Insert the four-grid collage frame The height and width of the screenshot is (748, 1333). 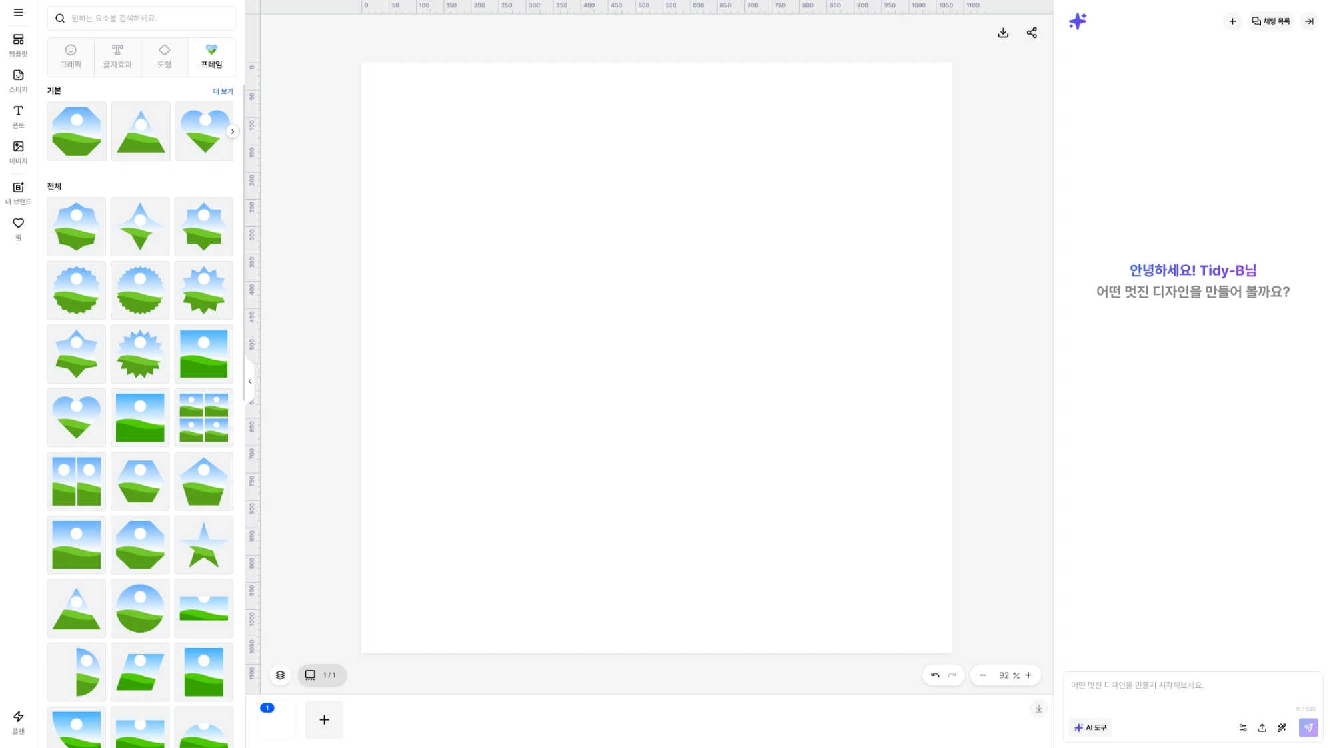(204, 418)
